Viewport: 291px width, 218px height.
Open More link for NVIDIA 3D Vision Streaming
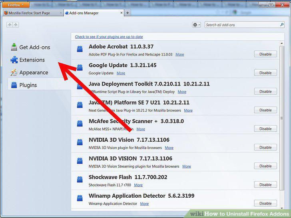187,166
